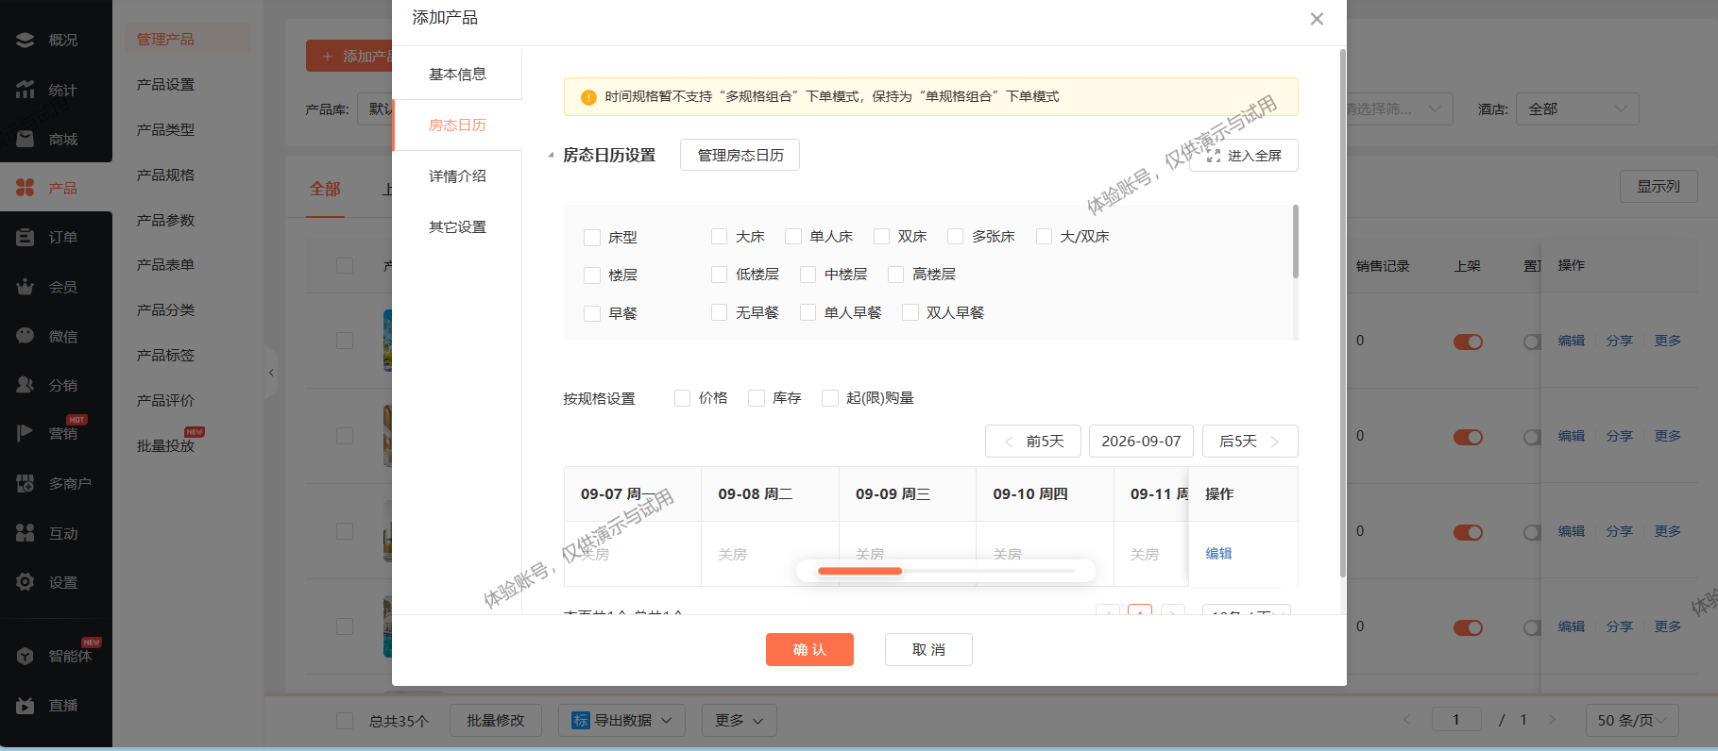Image resolution: width=1718 pixels, height=751 pixels.
Task: Open the 微信 WeChat icon
Action: click(26, 336)
